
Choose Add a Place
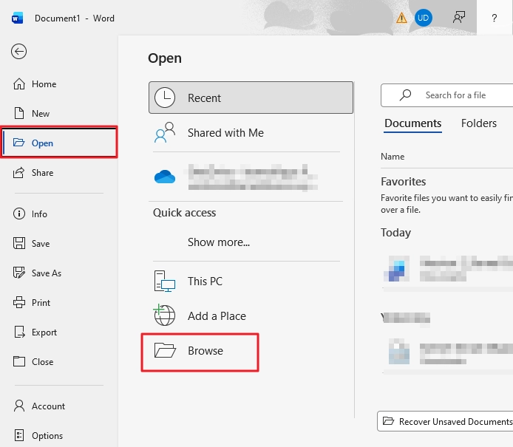(x=251, y=316)
